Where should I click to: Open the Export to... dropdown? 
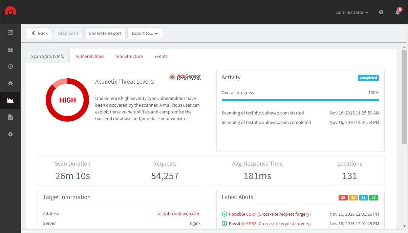[x=145, y=33]
